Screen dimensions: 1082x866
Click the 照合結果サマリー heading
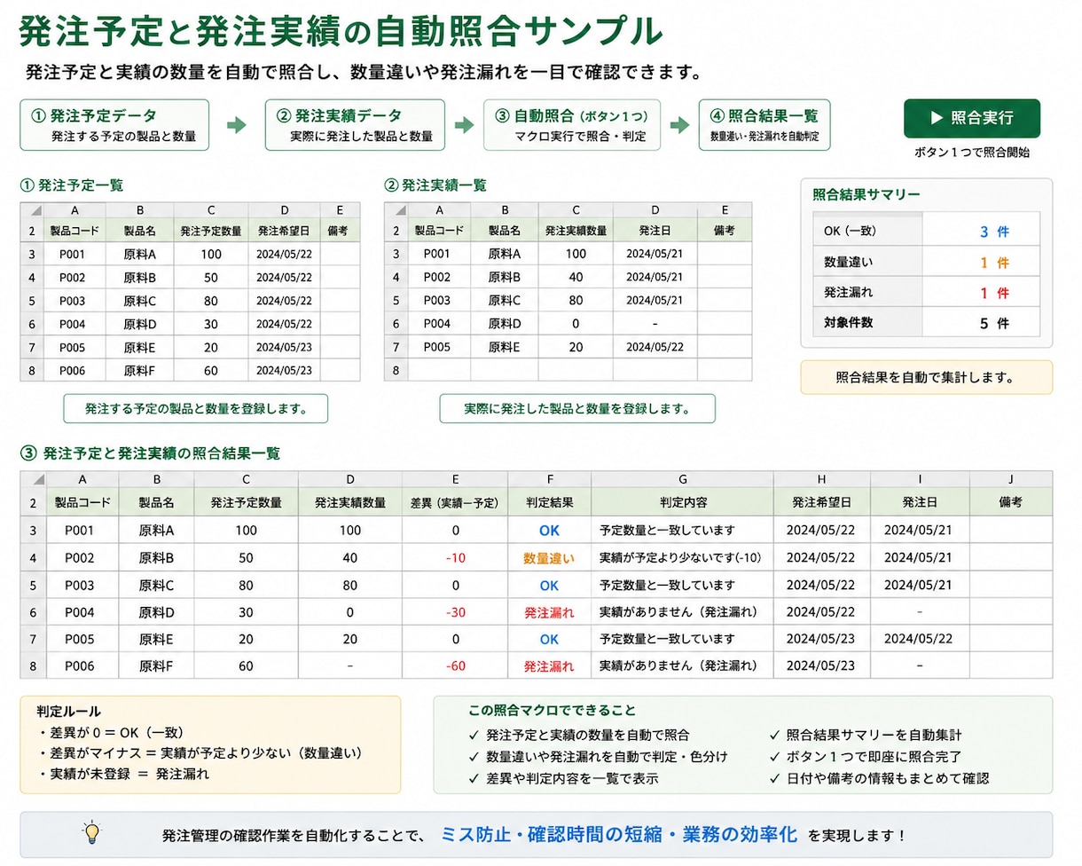point(866,194)
